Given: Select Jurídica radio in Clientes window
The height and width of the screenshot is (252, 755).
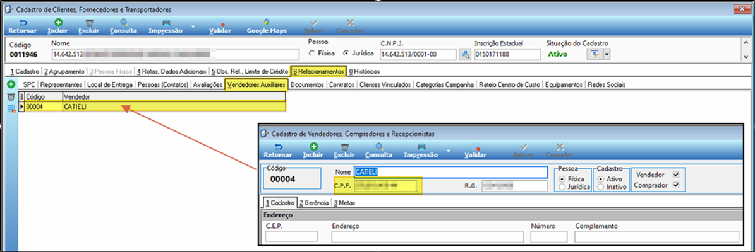Looking at the screenshot, I should point(346,54).
